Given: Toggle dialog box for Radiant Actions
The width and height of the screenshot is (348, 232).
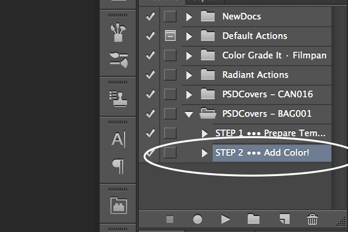Looking at the screenshot, I should pyautogui.click(x=170, y=74).
